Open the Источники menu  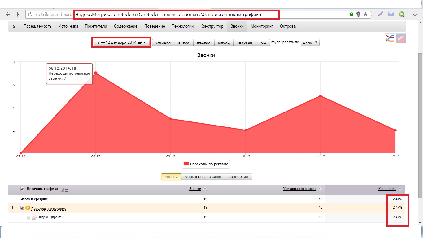click(x=68, y=26)
